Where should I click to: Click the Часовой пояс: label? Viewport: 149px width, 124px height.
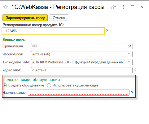13,54
